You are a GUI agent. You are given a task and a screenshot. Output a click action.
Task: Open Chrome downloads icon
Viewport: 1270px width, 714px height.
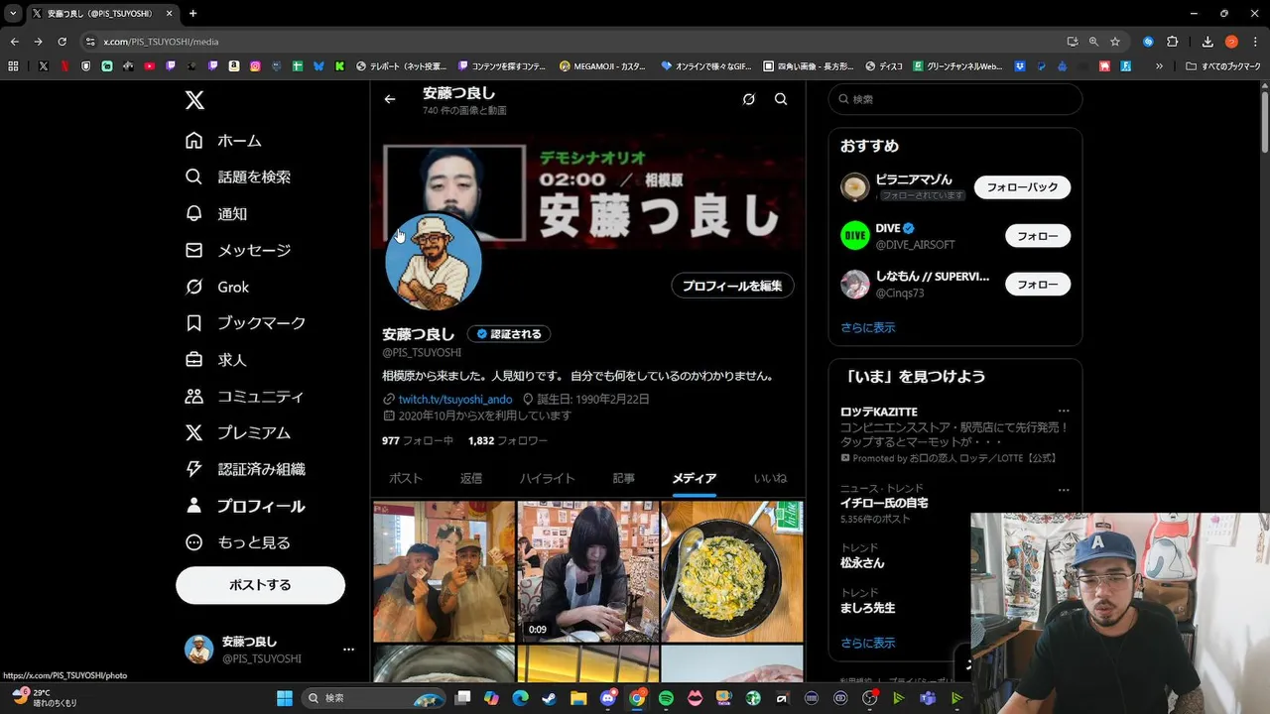pyautogui.click(x=1207, y=42)
